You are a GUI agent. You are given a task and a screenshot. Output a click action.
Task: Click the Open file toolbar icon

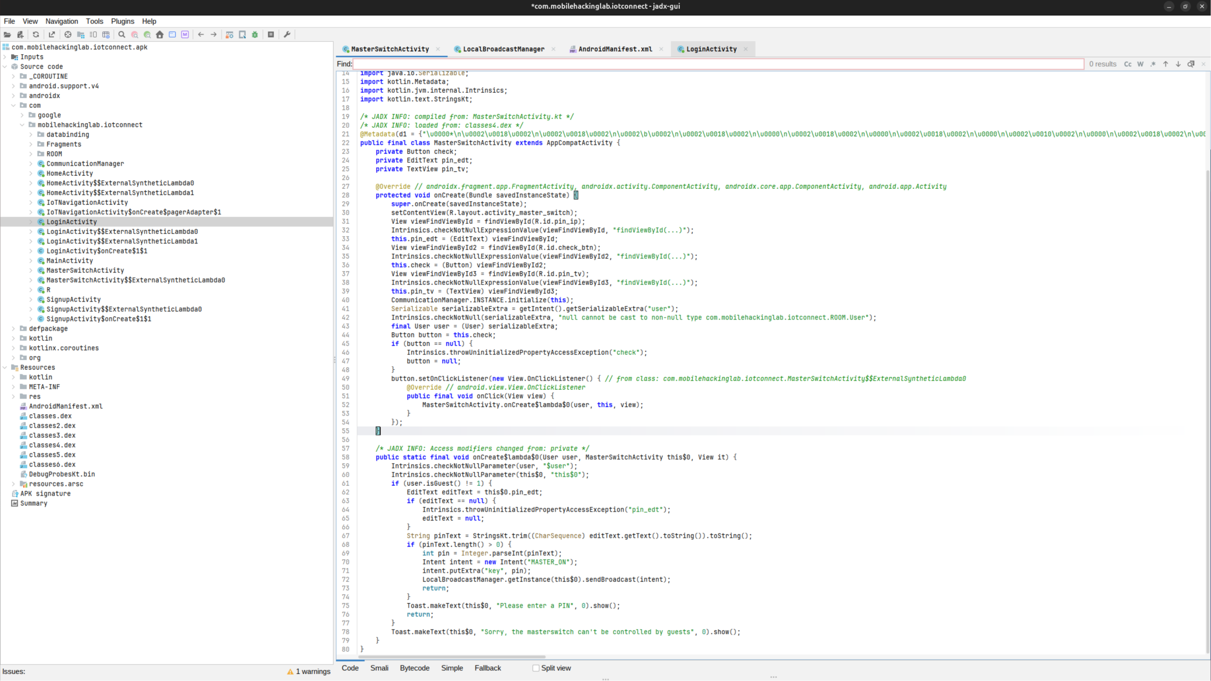pos(7,34)
